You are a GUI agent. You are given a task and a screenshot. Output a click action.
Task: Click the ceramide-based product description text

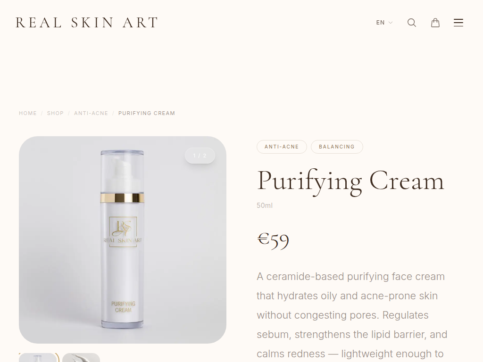pyautogui.click(x=352, y=315)
